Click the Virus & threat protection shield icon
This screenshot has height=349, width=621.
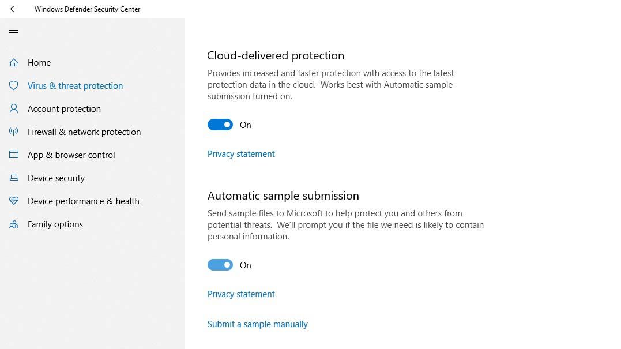14,85
